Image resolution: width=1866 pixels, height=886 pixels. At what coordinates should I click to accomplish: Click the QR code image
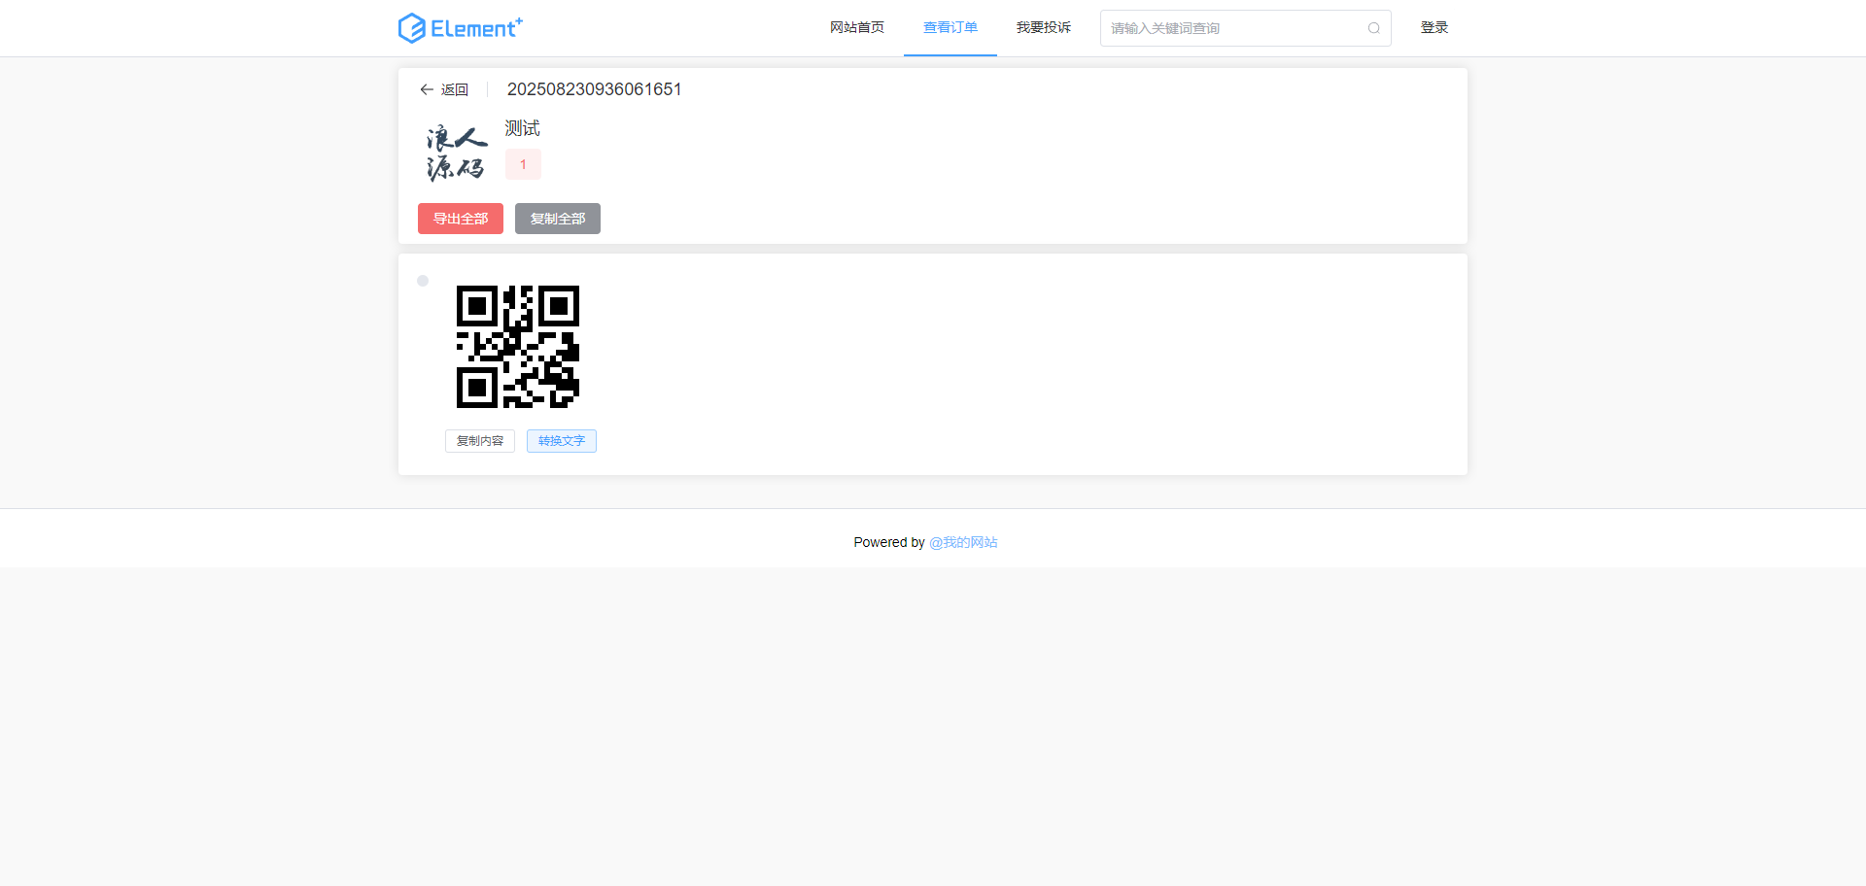tap(518, 347)
